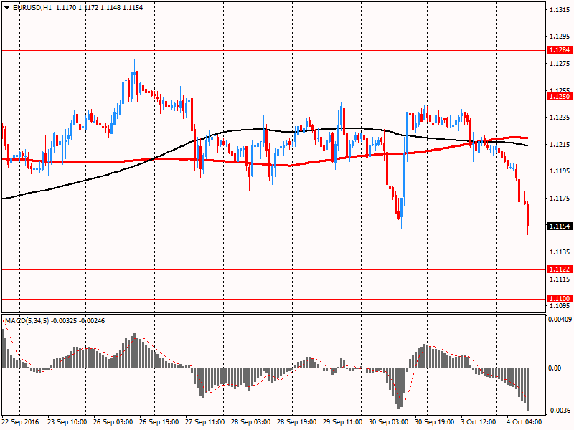Click the 1.1315 price scale value
The width and height of the screenshot is (574, 430).
(x=560, y=10)
